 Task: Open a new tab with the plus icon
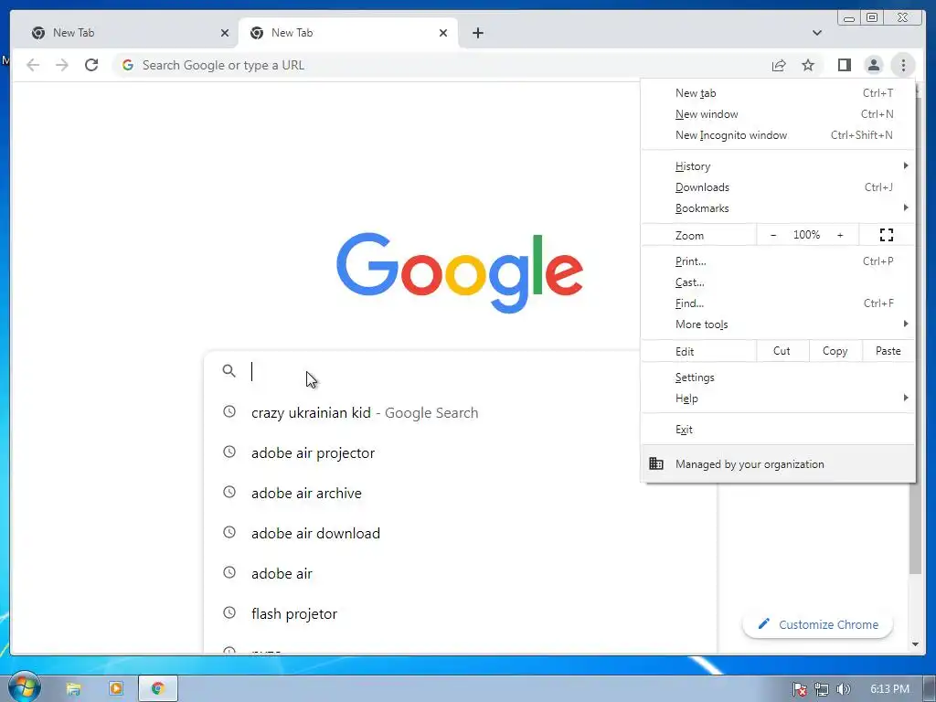[477, 33]
